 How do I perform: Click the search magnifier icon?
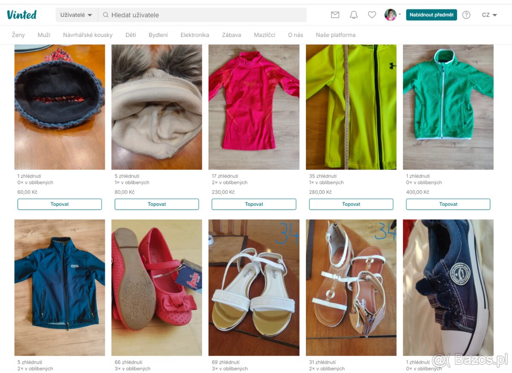coord(106,15)
